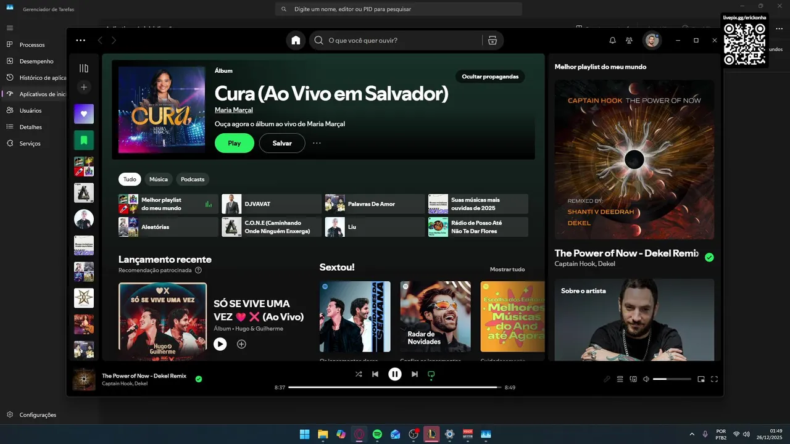Viewport: 790px width, 444px height.
Task: Open Palavras De Amor tile
Action: (x=375, y=204)
